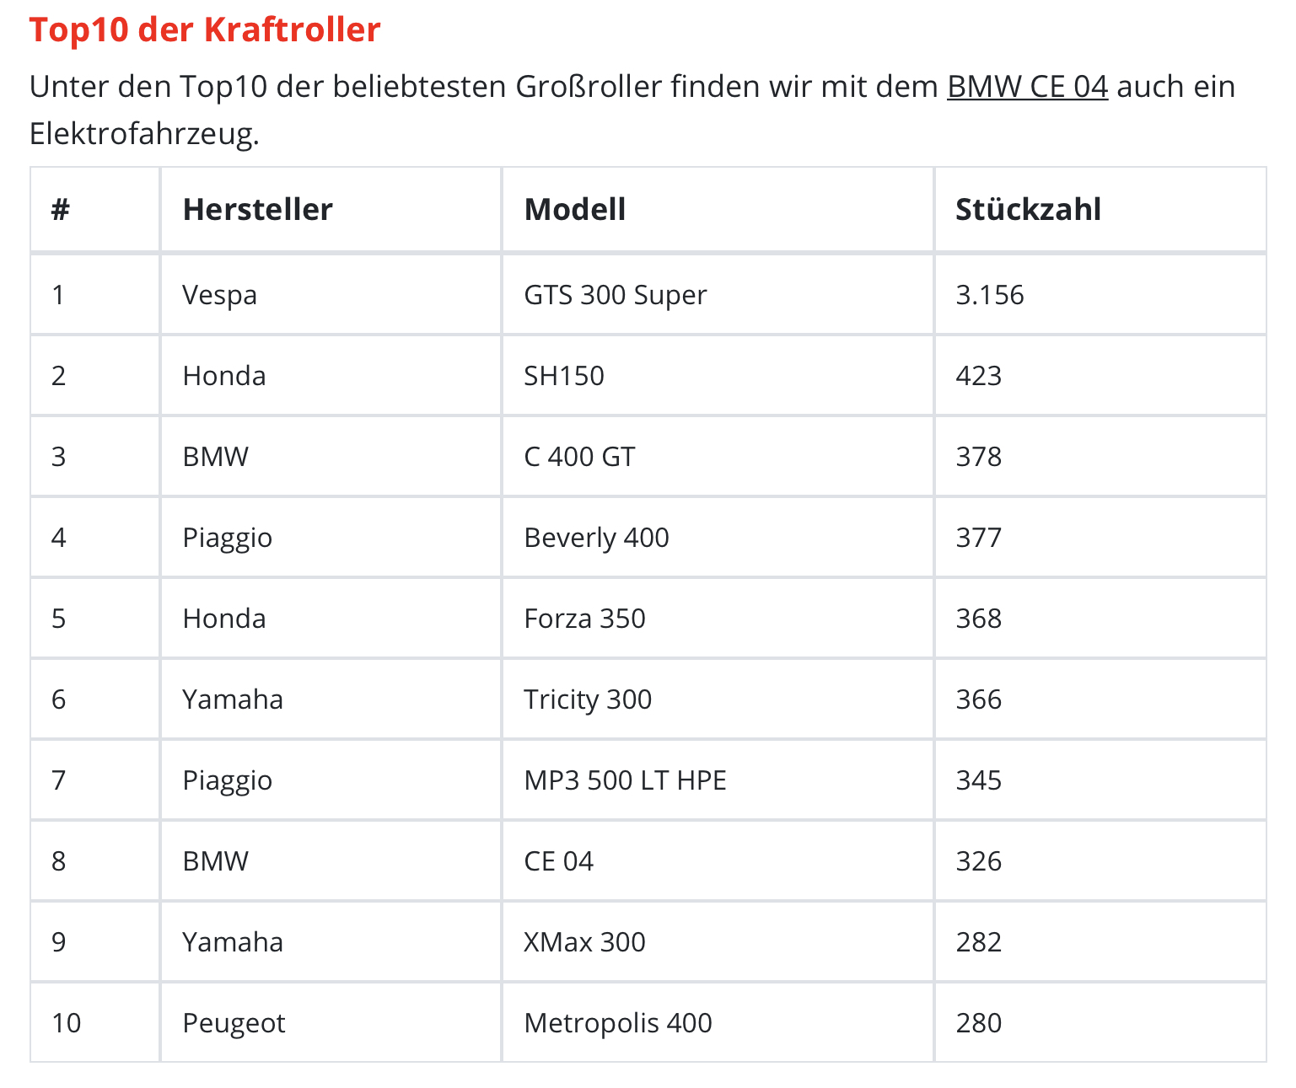The image size is (1296, 1088).
Task: Click the XMax 300 model cell
Action: click(584, 942)
